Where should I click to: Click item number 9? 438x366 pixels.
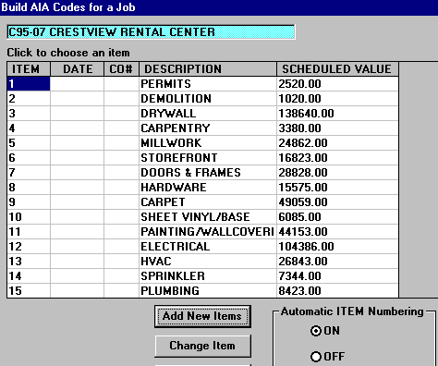pyautogui.click(x=29, y=202)
